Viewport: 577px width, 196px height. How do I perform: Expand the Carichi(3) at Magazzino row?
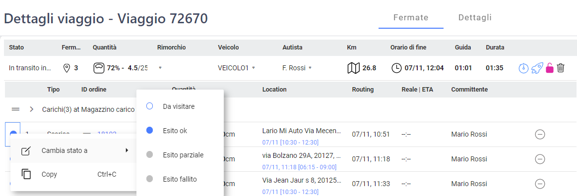(x=32, y=109)
